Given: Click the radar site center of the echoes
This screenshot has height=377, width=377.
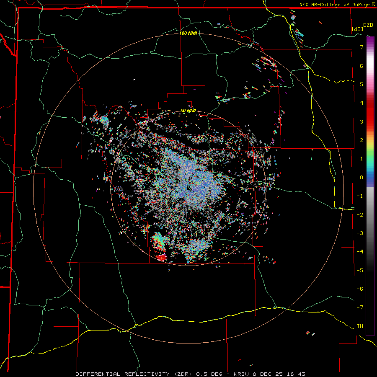Looking at the screenshot, I should tap(188, 188).
